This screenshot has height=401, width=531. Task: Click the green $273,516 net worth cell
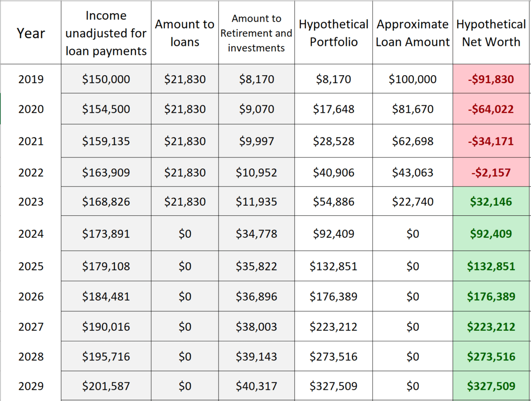[x=492, y=356]
